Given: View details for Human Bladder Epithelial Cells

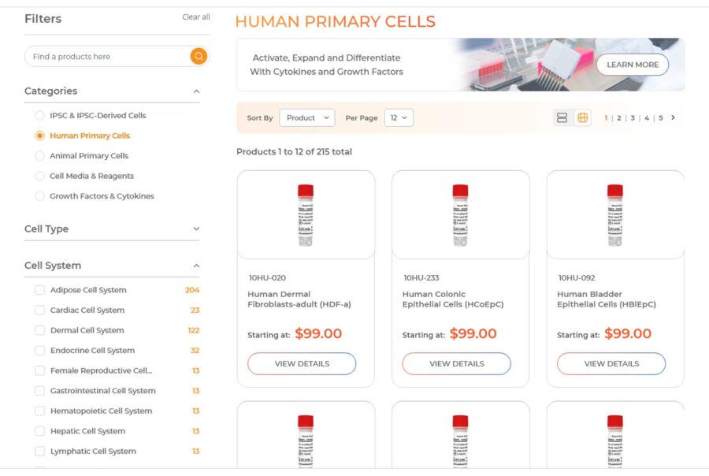Looking at the screenshot, I should [611, 363].
